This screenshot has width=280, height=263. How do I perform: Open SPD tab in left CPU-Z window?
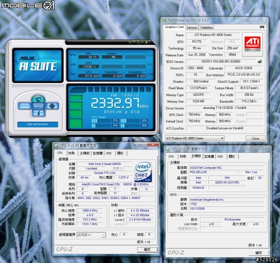[x=109, y=153]
